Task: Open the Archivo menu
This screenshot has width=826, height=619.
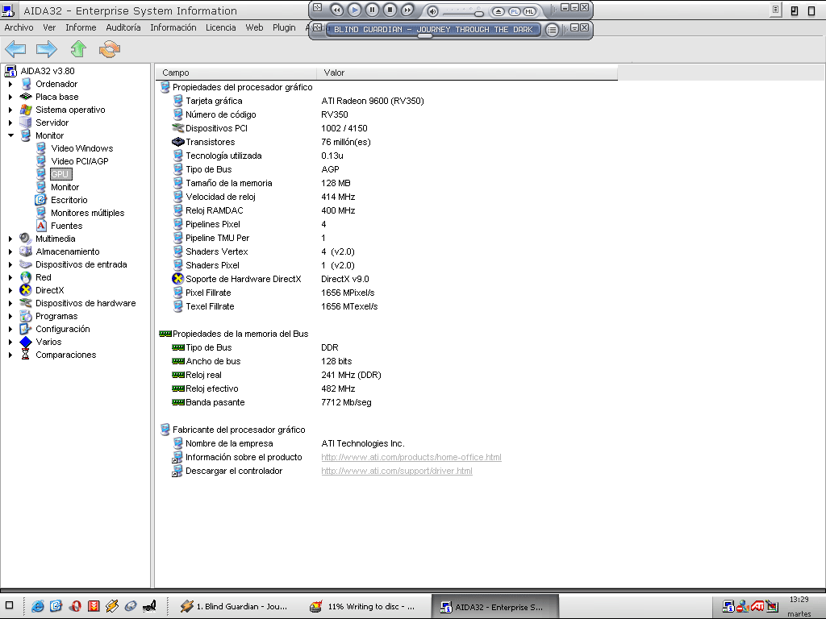Action: (x=19, y=27)
